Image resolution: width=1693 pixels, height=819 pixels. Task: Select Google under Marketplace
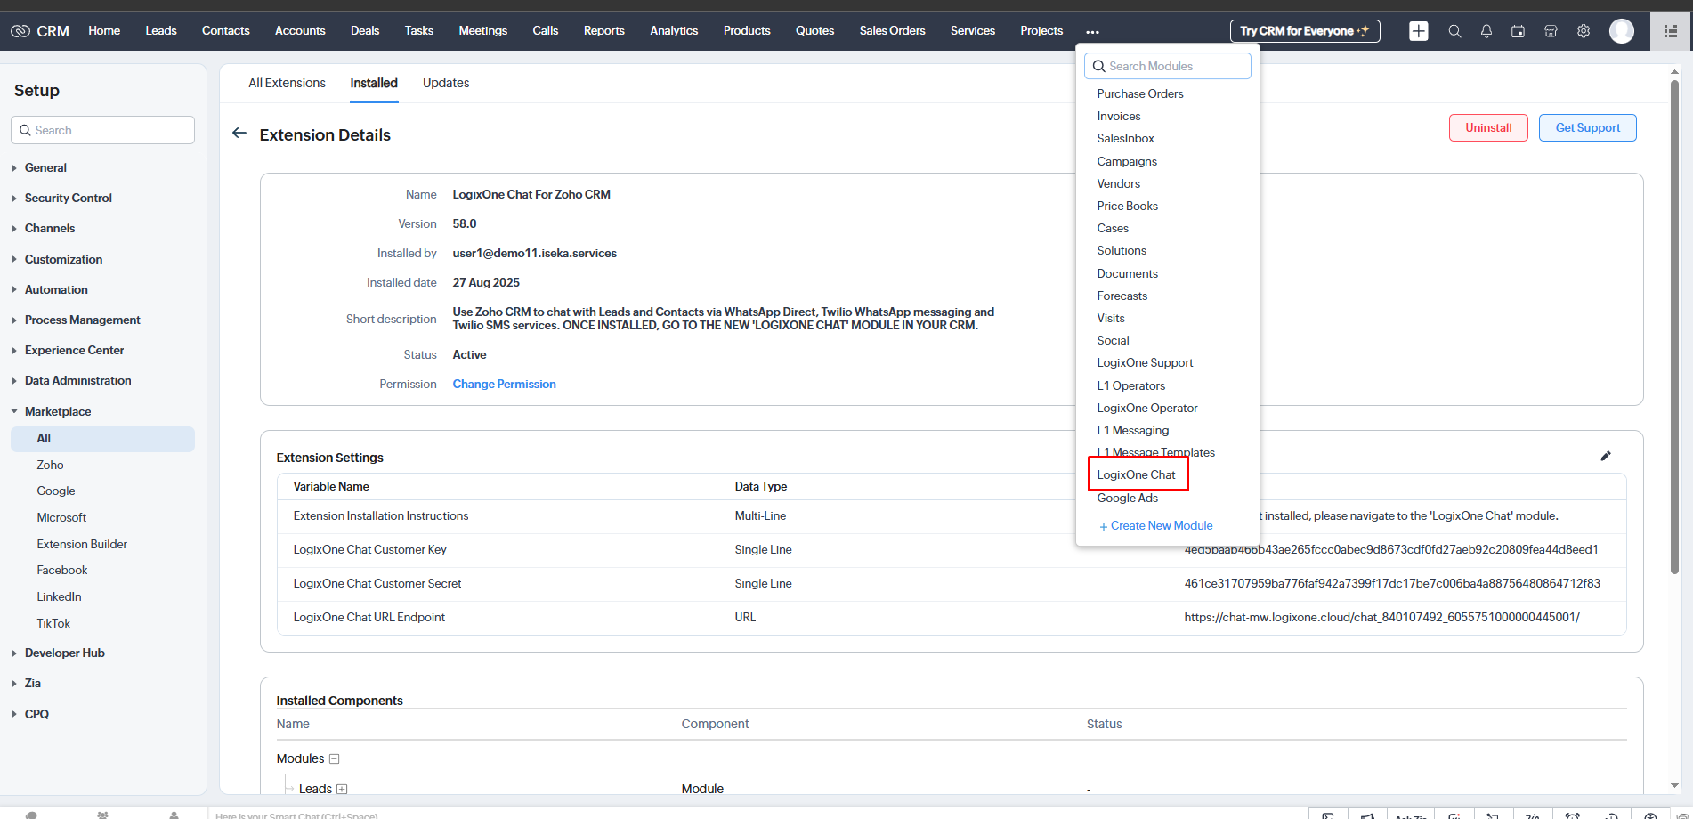point(55,491)
